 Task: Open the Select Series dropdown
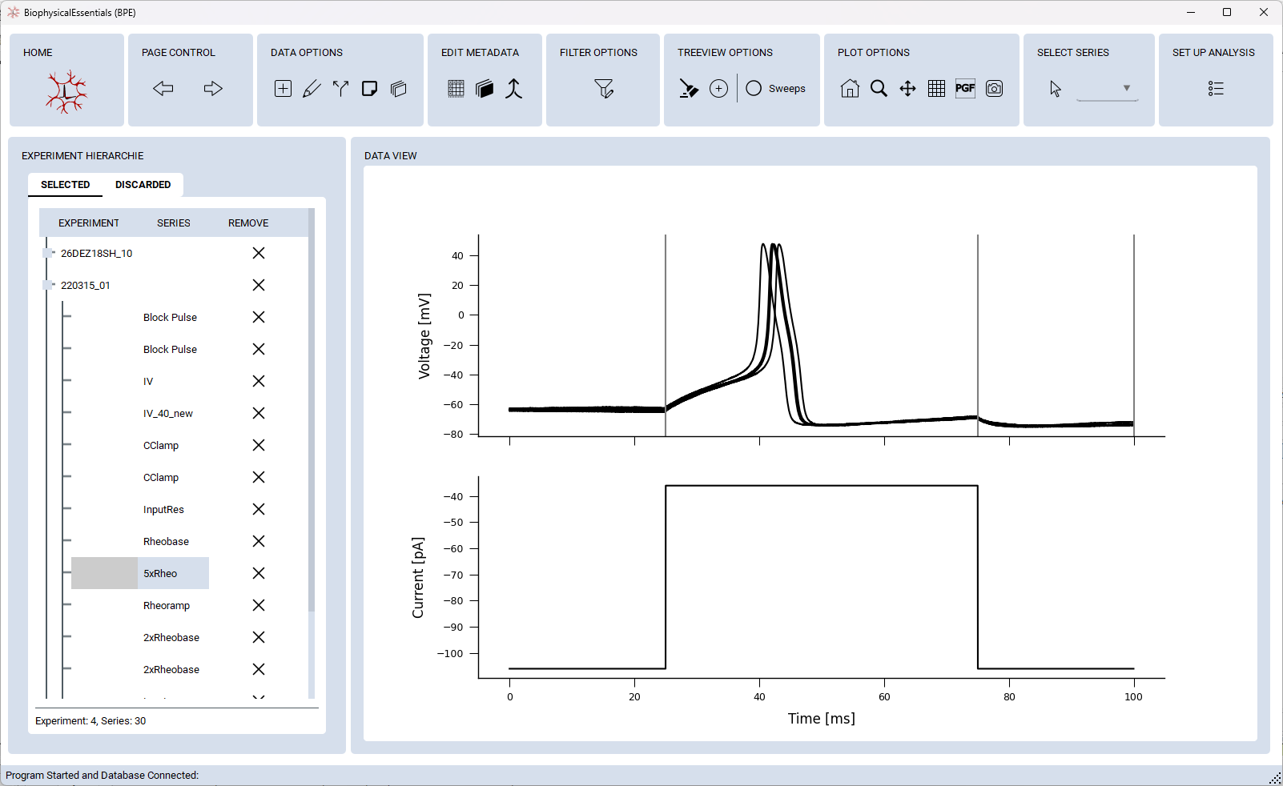tap(1108, 89)
